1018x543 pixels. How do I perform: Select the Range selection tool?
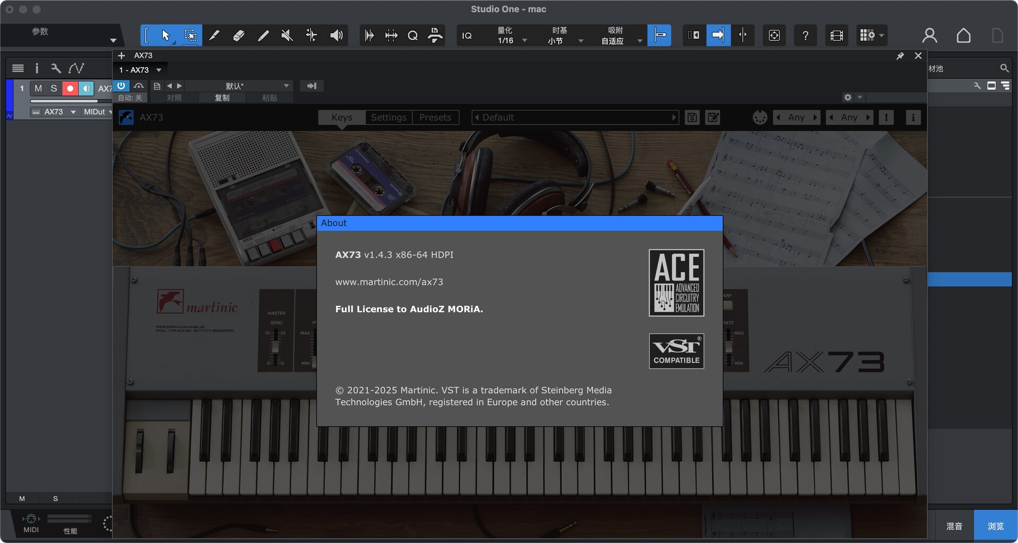pyautogui.click(x=190, y=36)
